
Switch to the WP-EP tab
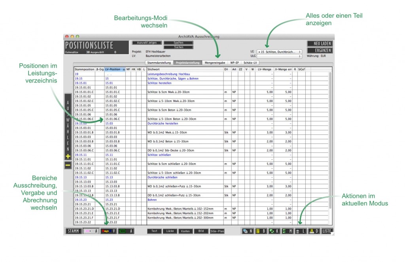(234, 63)
